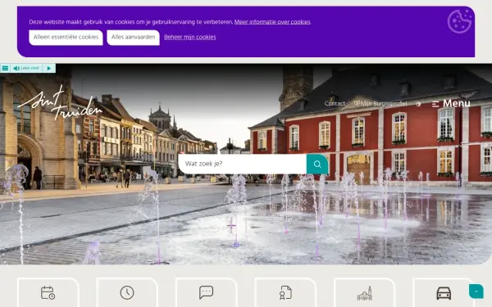This screenshot has height=307, width=492.
Task: Open the car icon card
Action: pyautogui.click(x=444, y=292)
